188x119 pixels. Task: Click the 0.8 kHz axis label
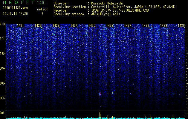pos(2,83)
